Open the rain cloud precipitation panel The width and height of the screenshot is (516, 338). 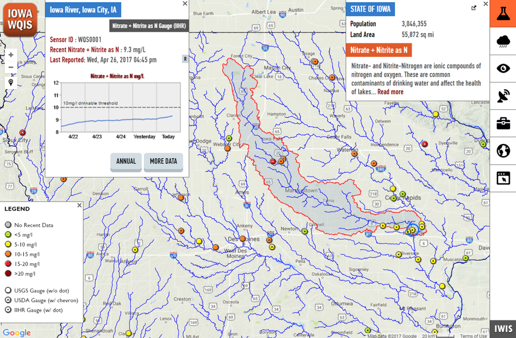coord(503,41)
